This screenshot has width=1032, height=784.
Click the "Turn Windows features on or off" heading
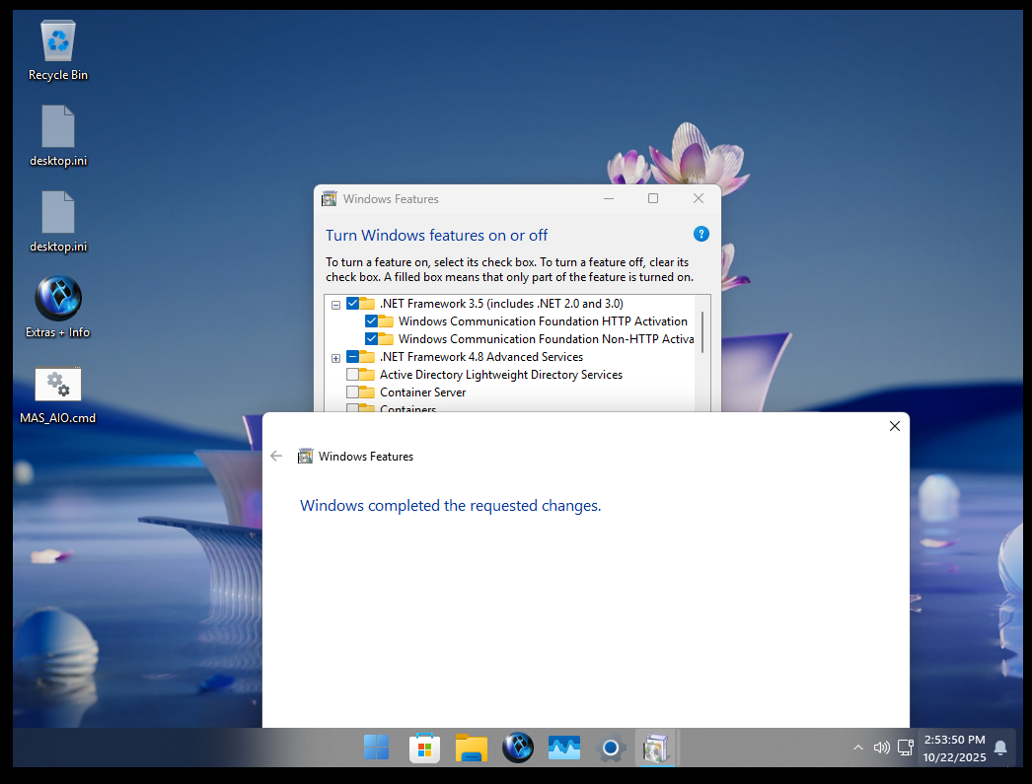(436, 235)
